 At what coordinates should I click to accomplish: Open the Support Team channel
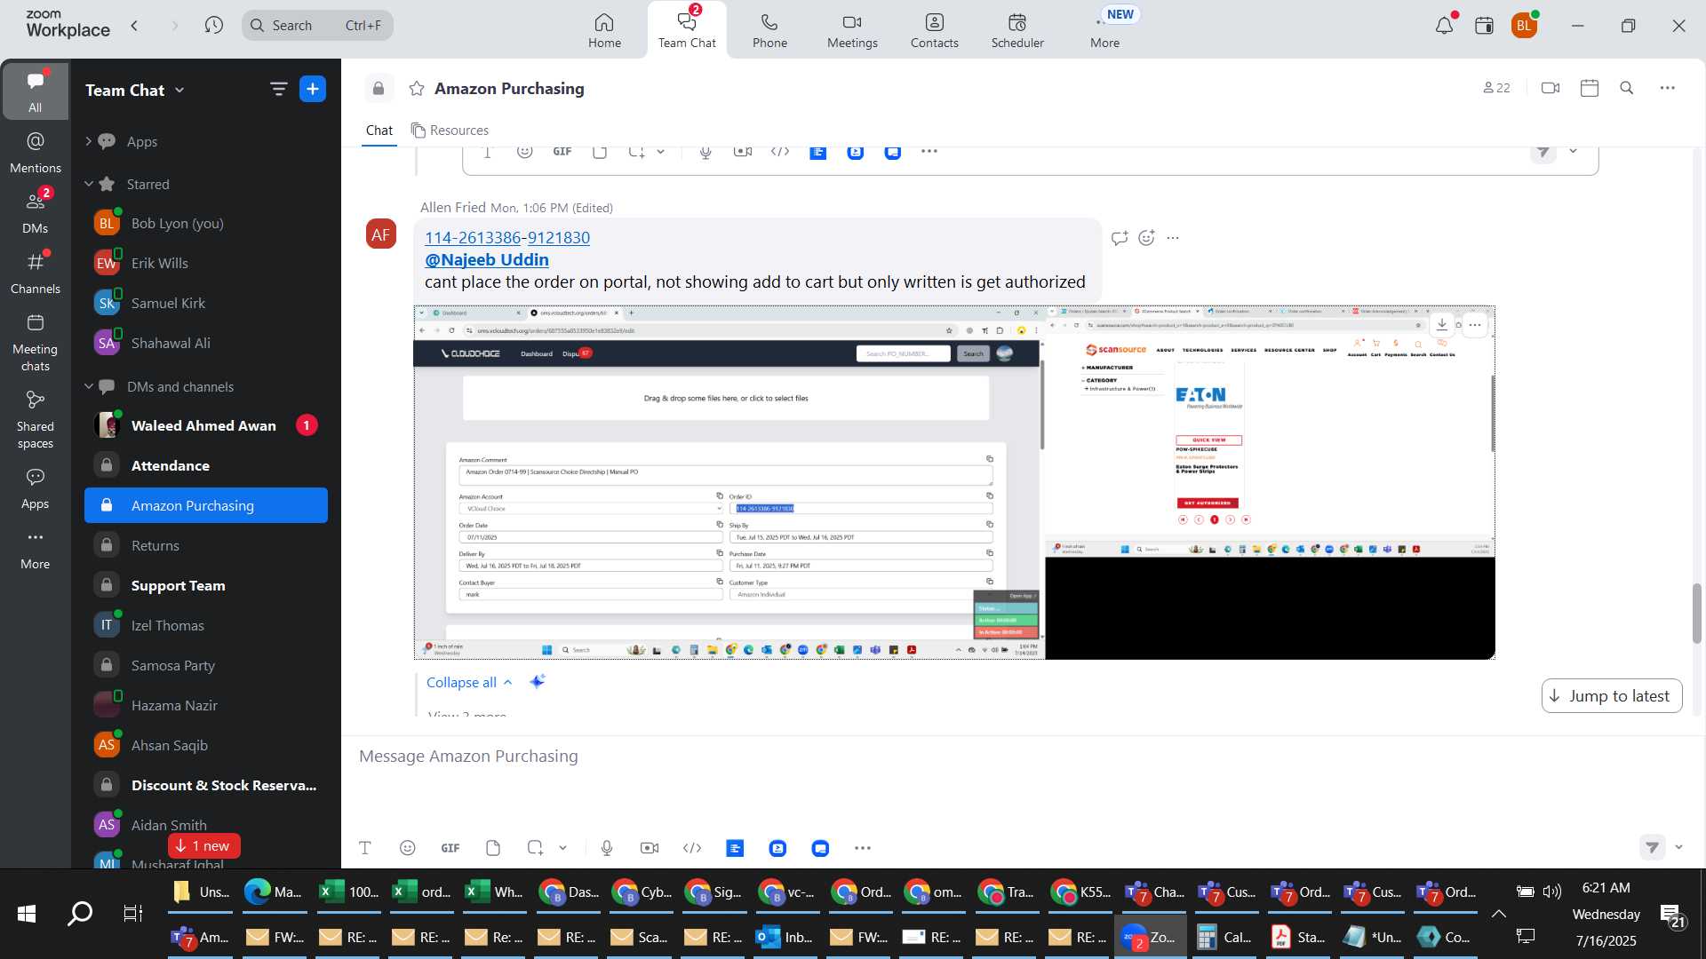tap(206, 585)
